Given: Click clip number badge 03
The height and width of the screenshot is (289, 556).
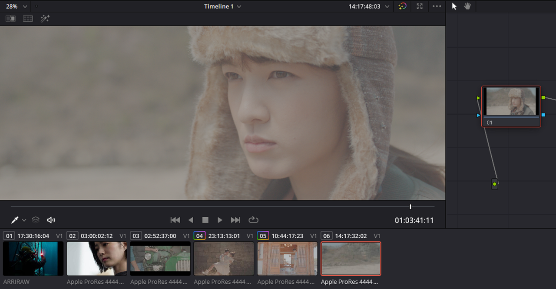Looking at the screenshot, I should pyautogui.click(x=136, y=236).
